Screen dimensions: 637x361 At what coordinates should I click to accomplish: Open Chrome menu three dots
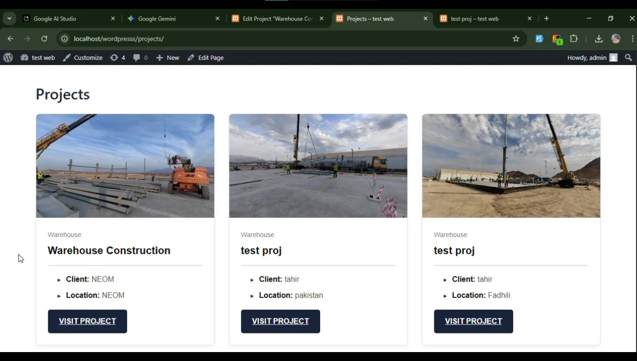[632, 39]
